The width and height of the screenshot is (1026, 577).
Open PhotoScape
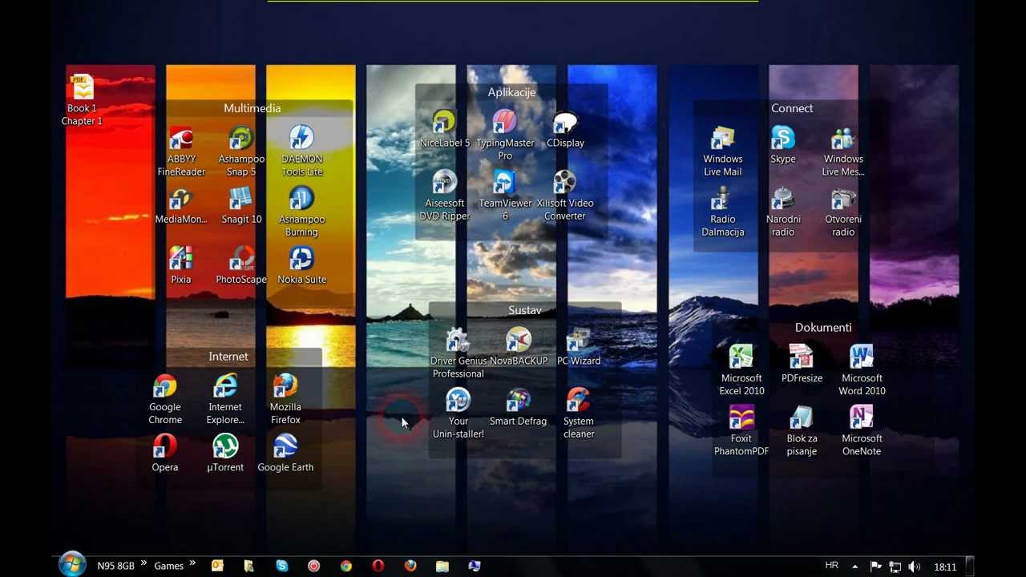(241, 266)
